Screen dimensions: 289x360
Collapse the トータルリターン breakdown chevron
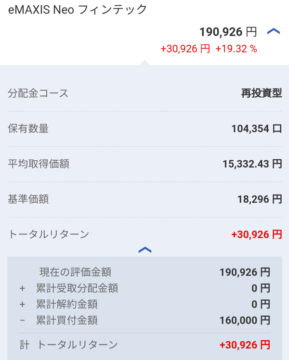[144, 249]
